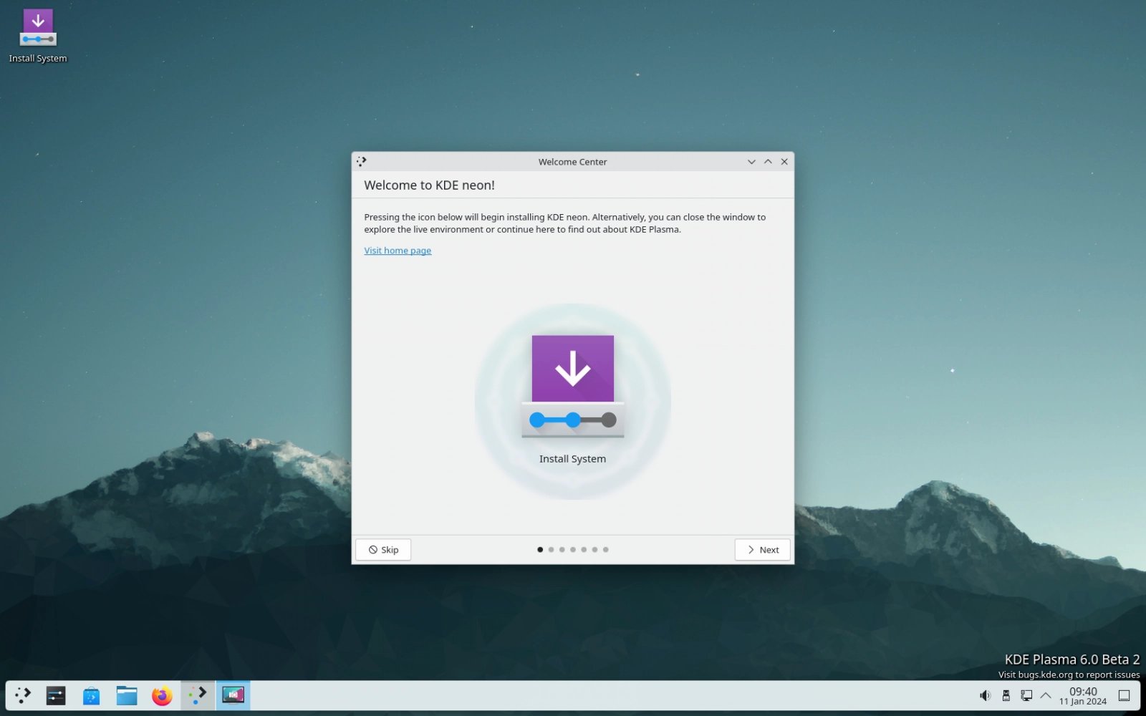This screenshot has width=1146, height=716.
Task: Minimize the Welcome Center window
Action: click(751, 162)
